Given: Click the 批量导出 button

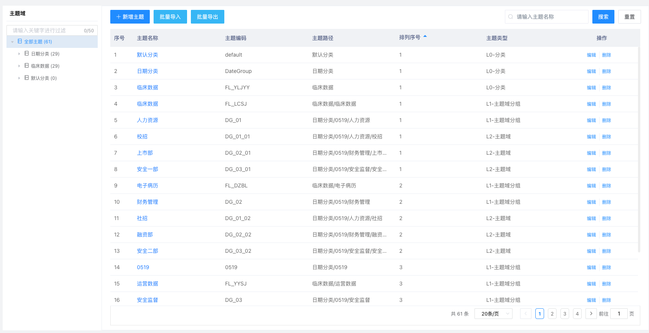Looking at the screenshot, I should point(207,17).
